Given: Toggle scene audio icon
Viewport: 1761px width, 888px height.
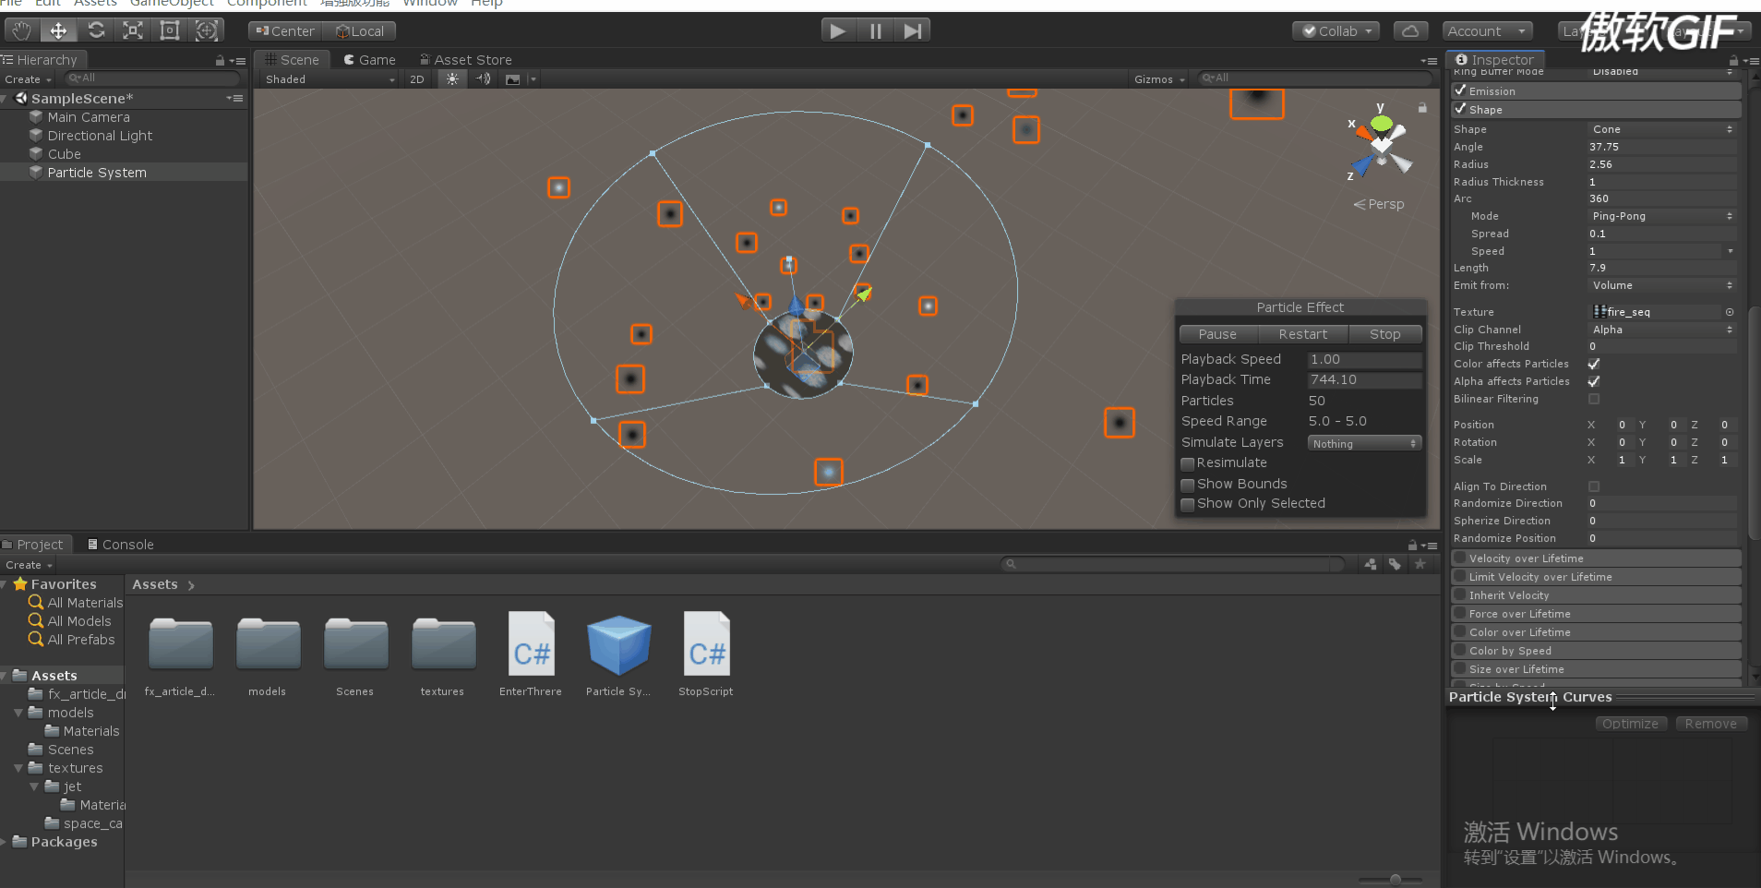Looking at the screenshot, I should (484, 79).
